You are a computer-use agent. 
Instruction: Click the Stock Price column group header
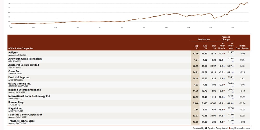tap(204, 40)
